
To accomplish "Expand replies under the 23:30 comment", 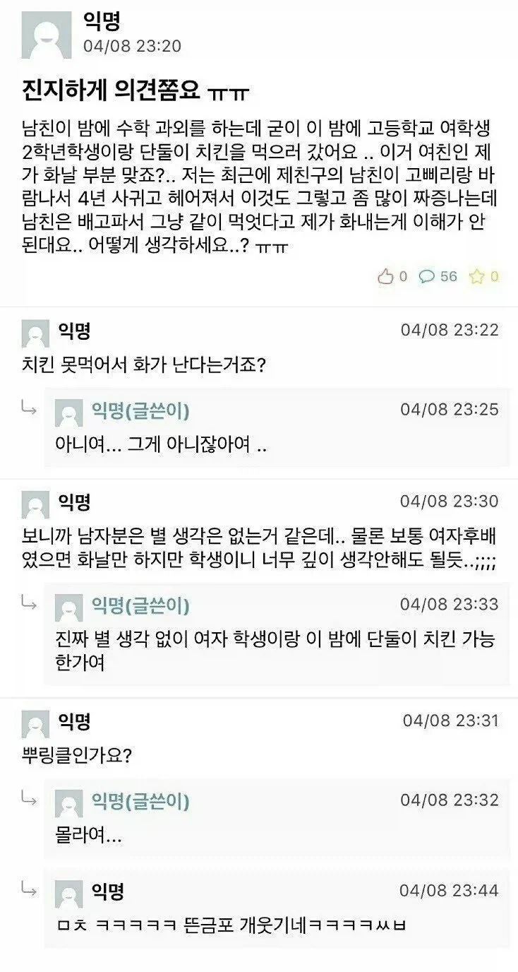I will point(28,603).
